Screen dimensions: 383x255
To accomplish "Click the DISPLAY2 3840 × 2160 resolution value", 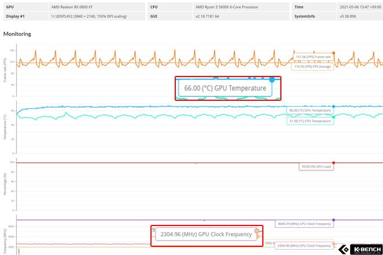I will click(89, 16).
